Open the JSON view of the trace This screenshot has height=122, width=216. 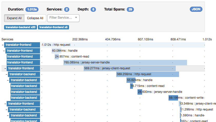coord(196,9)
